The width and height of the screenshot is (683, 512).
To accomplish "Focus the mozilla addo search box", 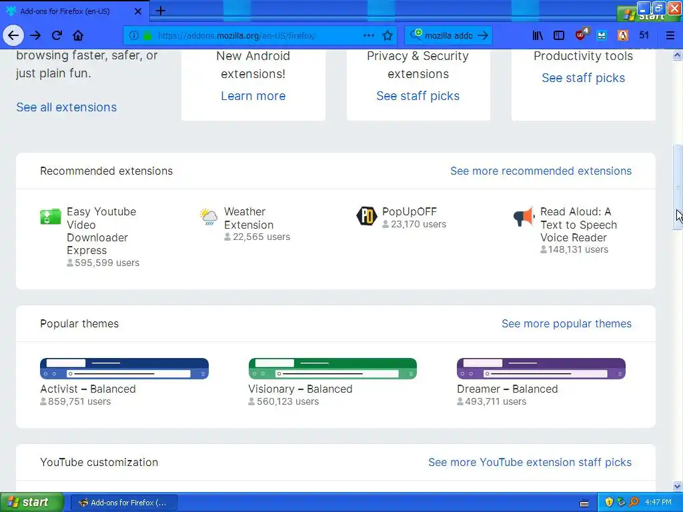I will click(449, 35).
